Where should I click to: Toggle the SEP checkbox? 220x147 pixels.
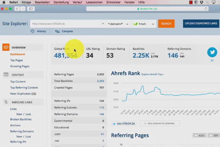click(x=211, y=135)
